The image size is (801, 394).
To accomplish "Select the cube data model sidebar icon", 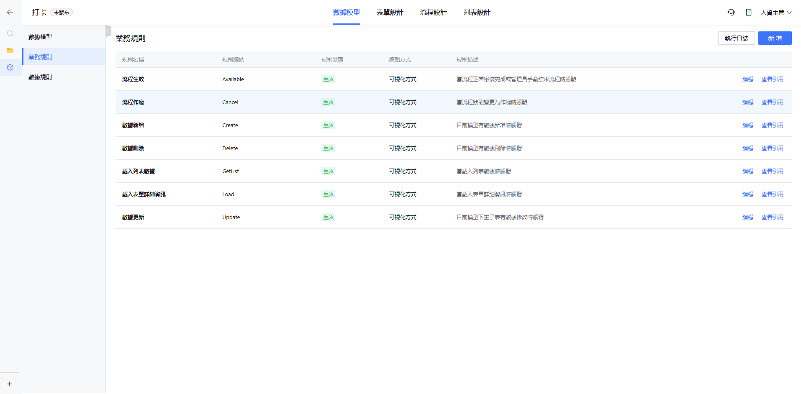I will tap(10, 67).
